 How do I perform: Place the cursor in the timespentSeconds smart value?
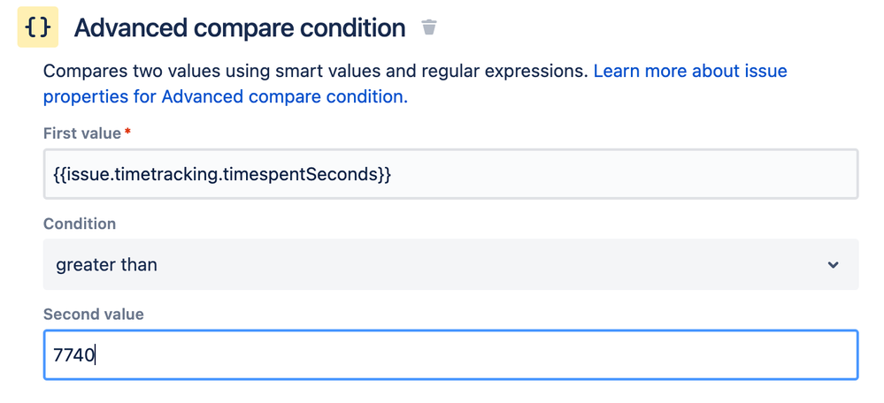221,174
